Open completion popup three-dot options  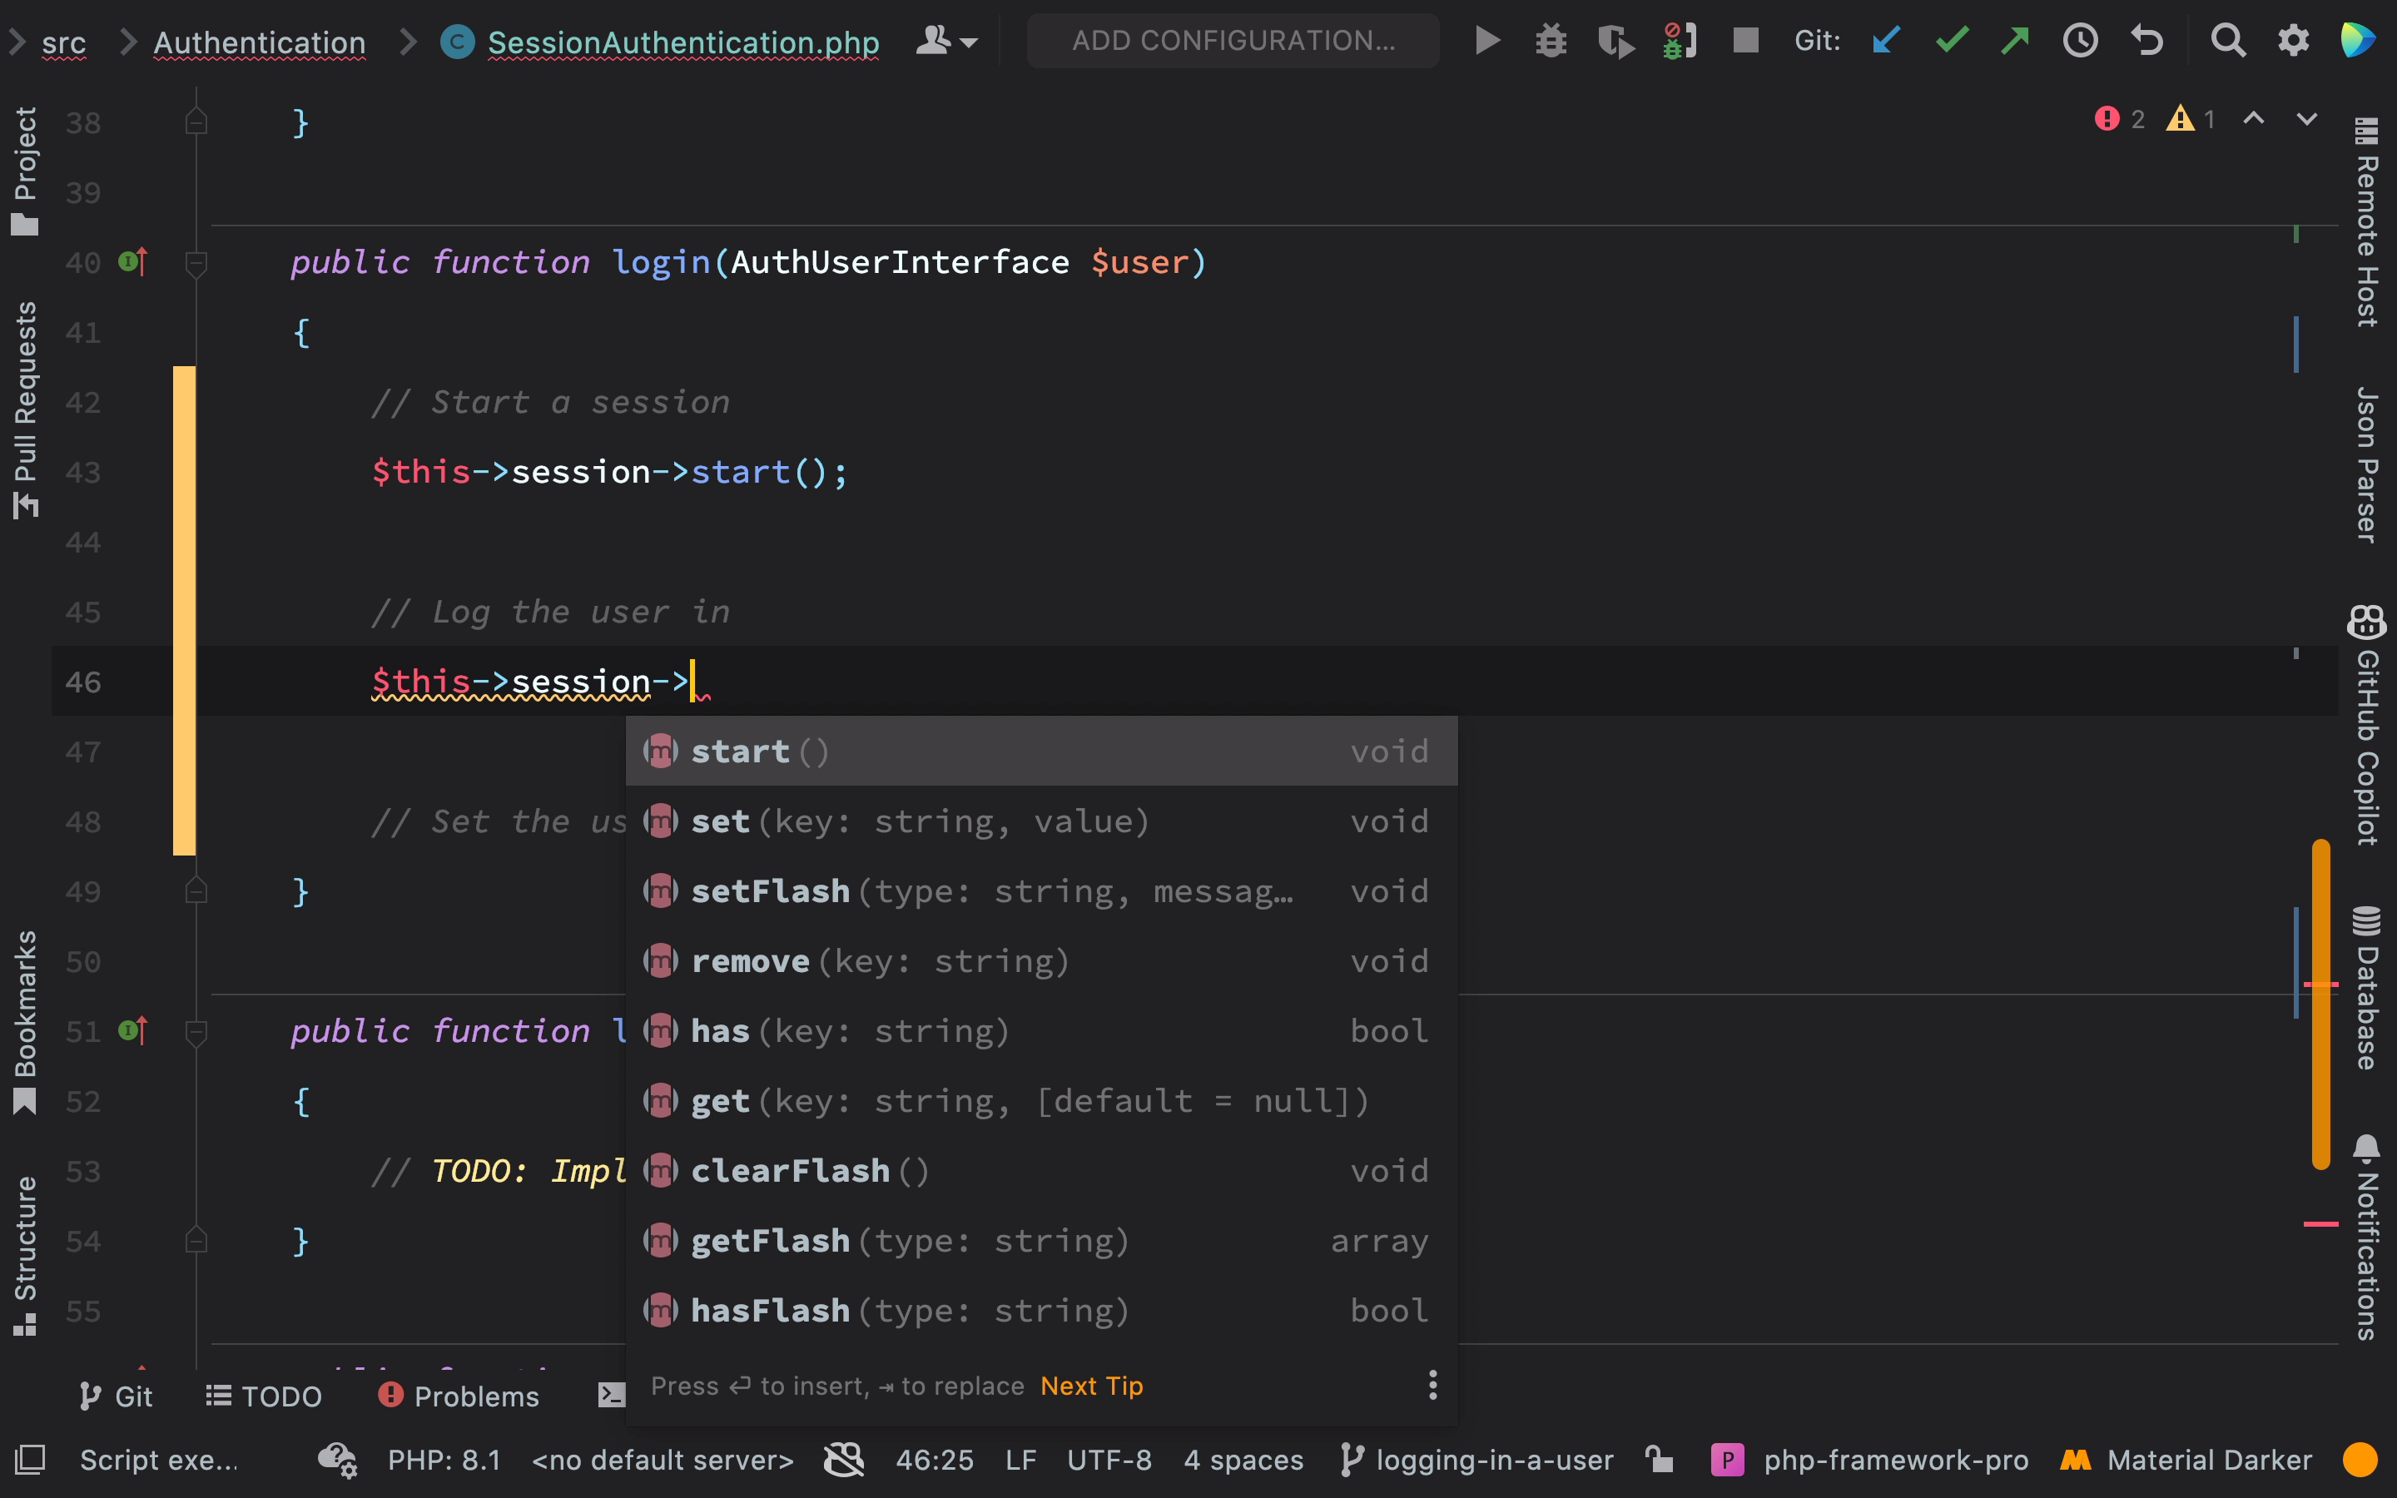[1432, 1385]
